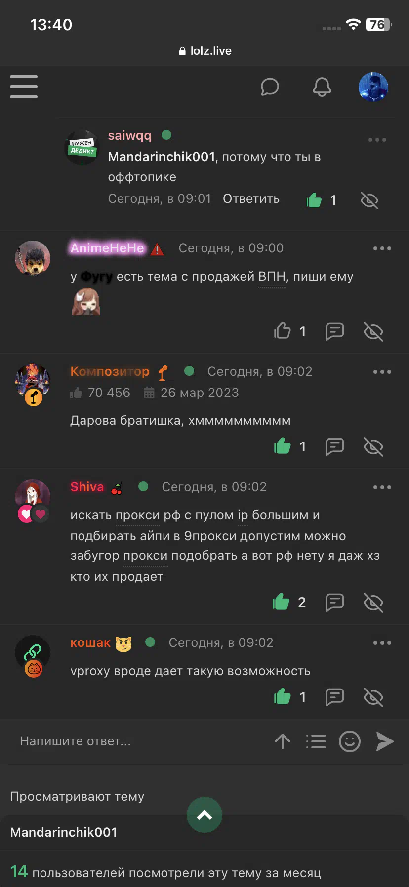Tap the green scroll-to-top chevron button
Screen dimensions: 409x887
point(204,815)
